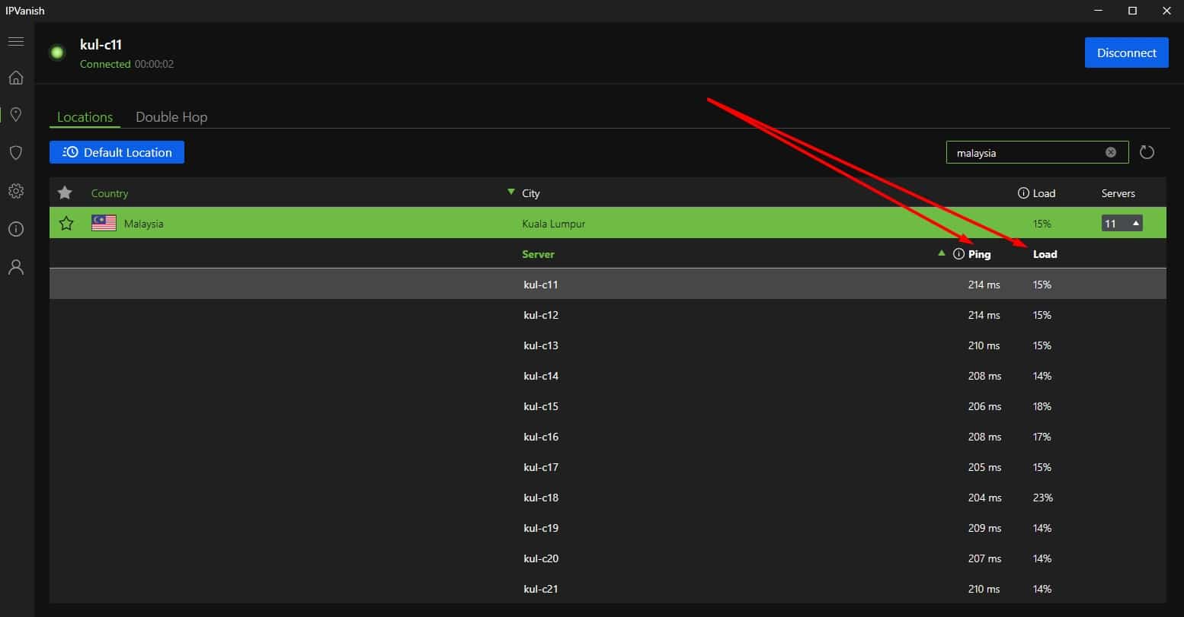Select server kul-c13
The height and width of the screenshot is (617, 1184).
point(608,345)
